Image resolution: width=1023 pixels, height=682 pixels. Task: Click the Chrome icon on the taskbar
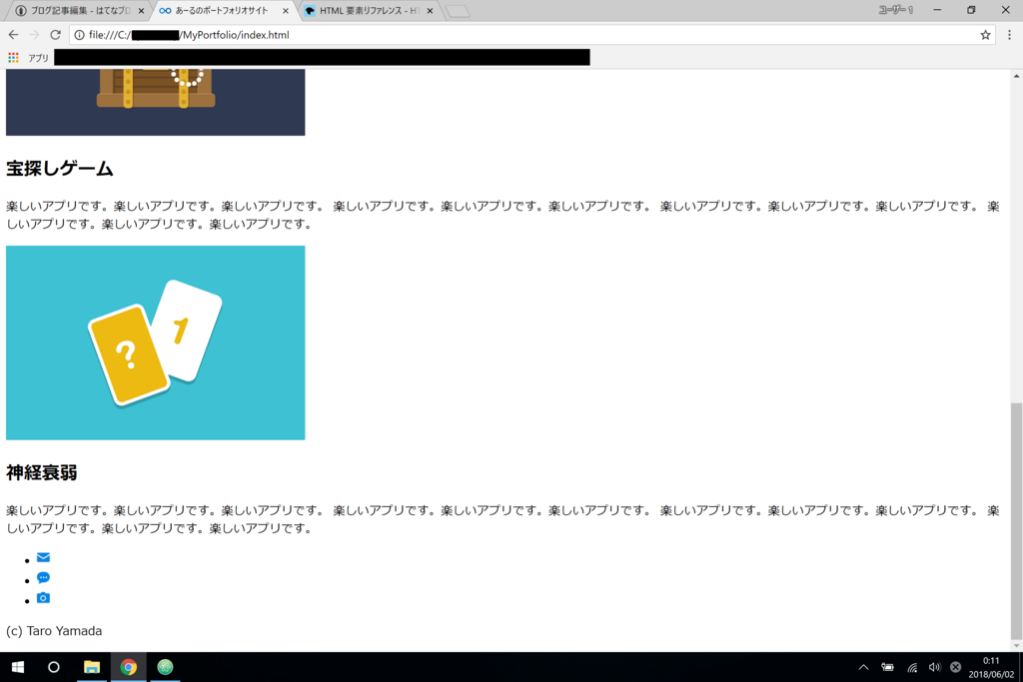coord(129,667)
